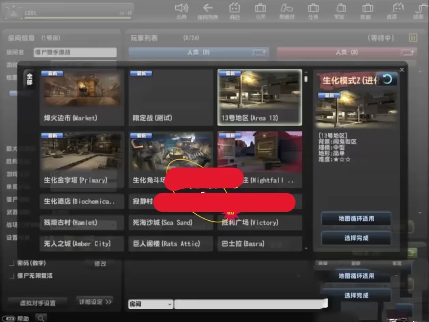Select the 13号地区 (Area 13) map thumbnail
This screenshot has height=322, width=429.
click(260, 96)
